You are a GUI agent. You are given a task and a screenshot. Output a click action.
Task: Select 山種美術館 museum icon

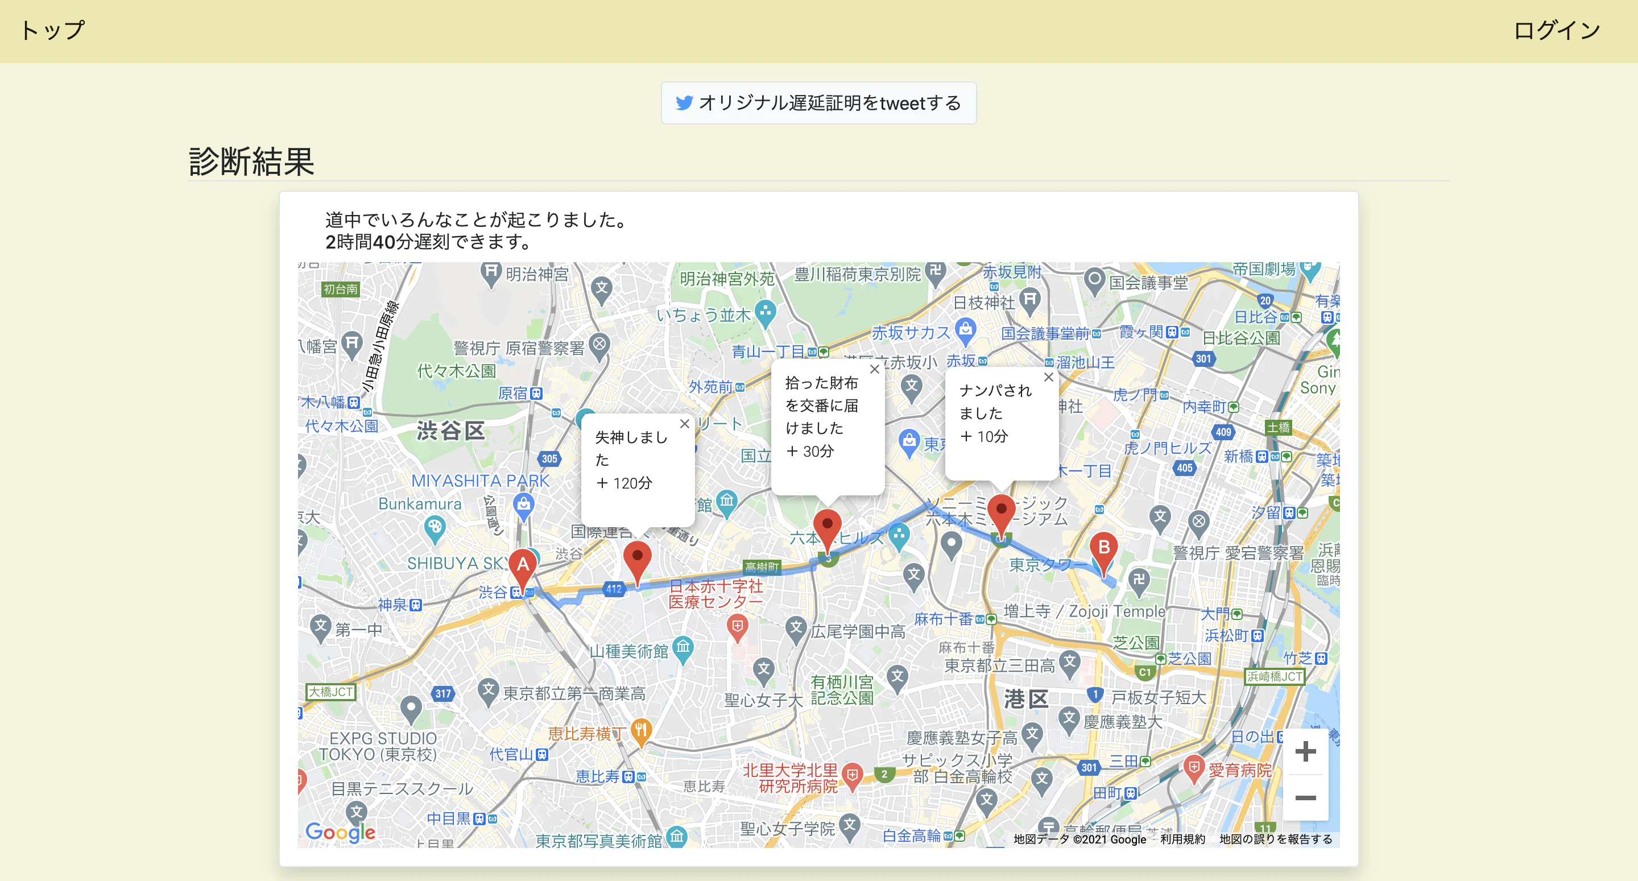(x=683, y=650)
